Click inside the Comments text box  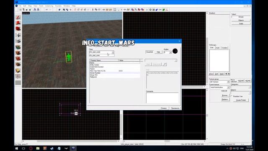162,98
